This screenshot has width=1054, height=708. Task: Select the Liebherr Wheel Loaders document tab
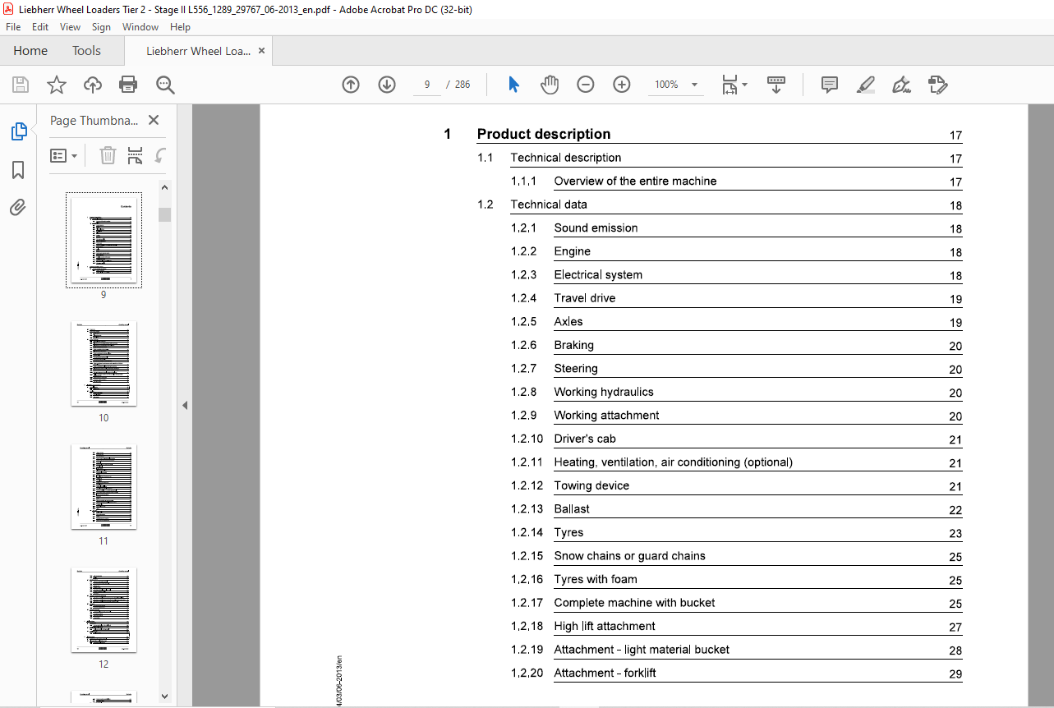pyautogui.click(x=198, y=51)
